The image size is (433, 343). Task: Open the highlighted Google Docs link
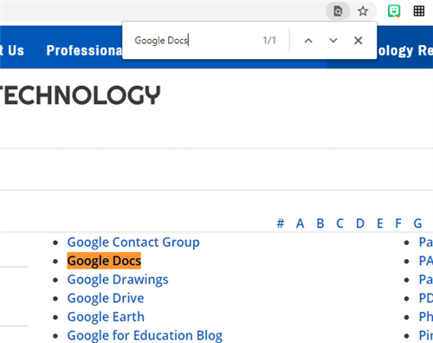point(104,261)
